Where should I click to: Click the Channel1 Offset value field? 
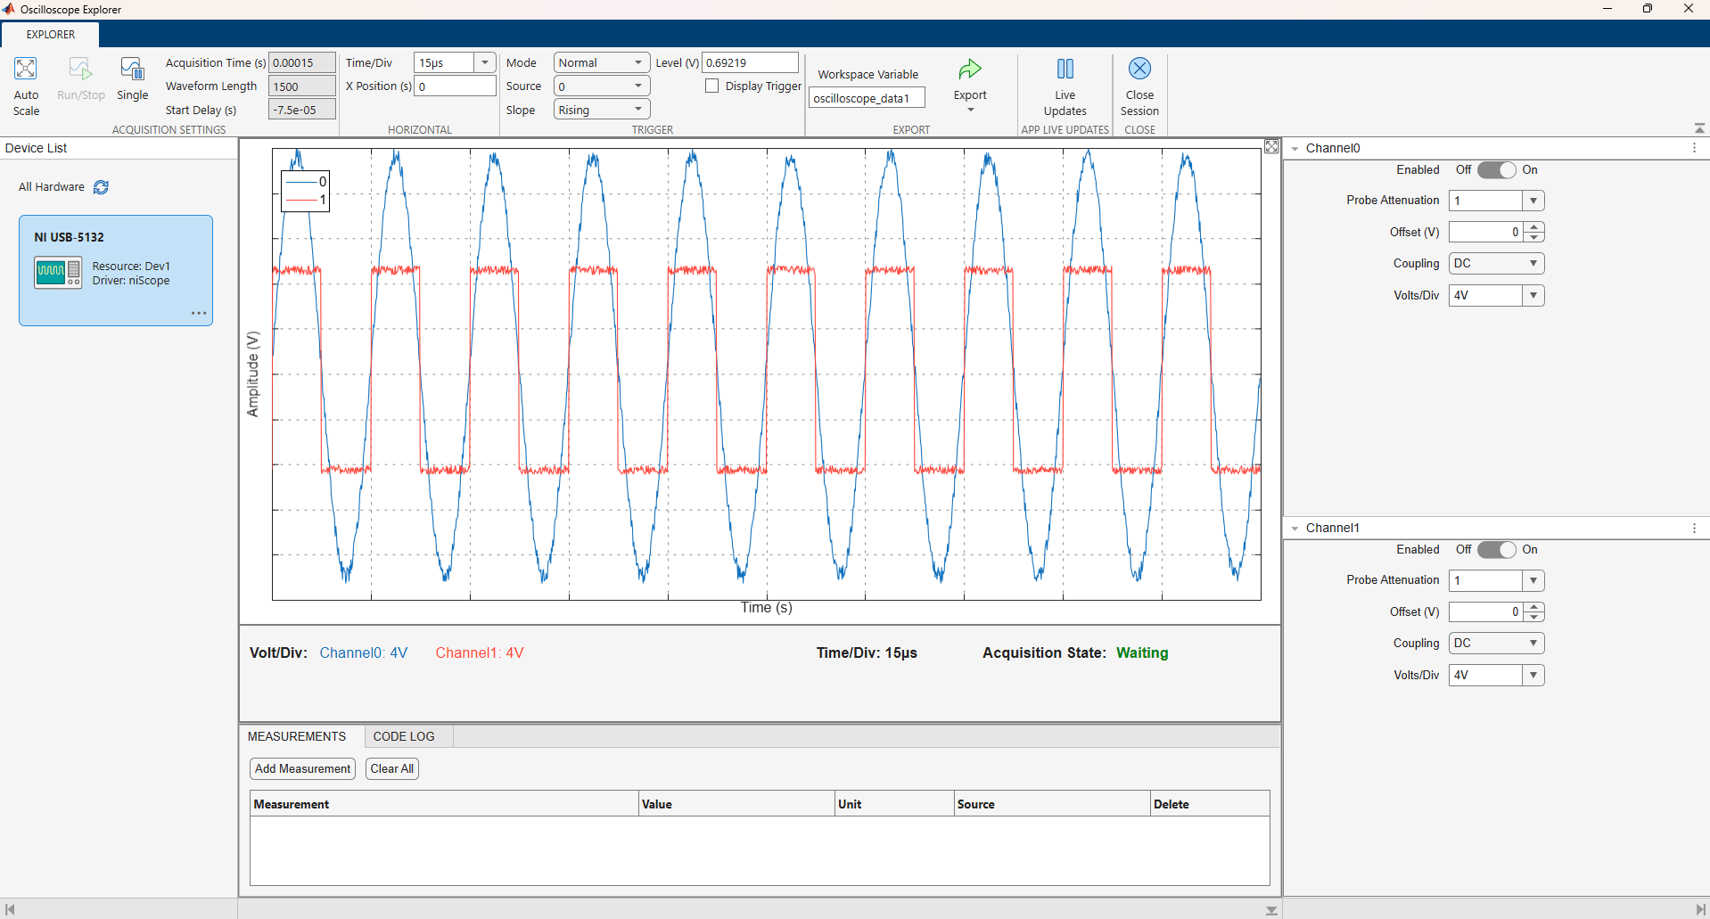(x=1486, y=611)
